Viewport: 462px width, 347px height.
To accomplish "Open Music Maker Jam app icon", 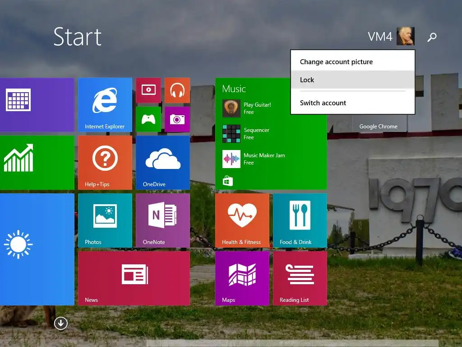I will click(x=231, y=159).
